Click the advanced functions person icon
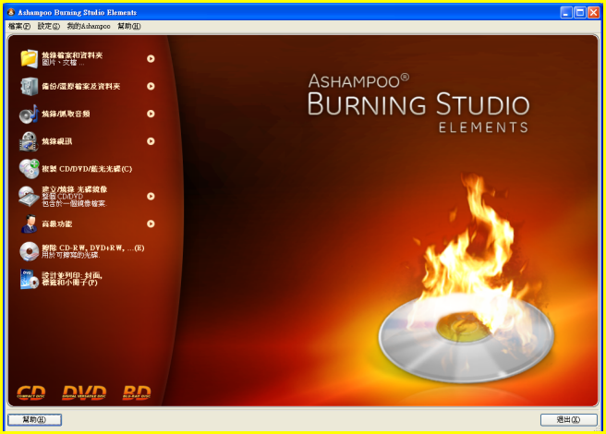This screenshot has height=434, width=606. [29, 223]
